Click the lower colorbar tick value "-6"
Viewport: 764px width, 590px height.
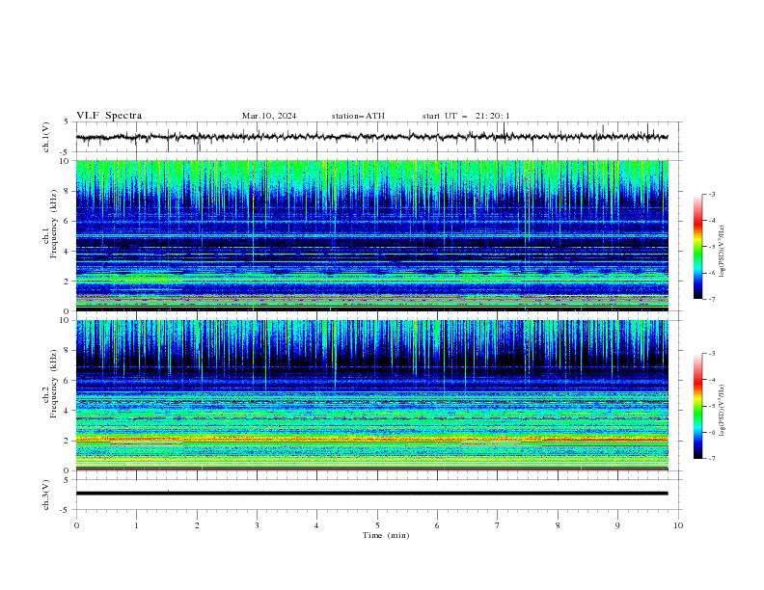711,432
